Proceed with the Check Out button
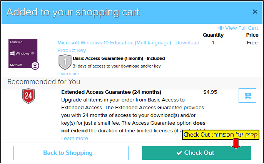Screen dimensions: 264x164 pos(197,153)
